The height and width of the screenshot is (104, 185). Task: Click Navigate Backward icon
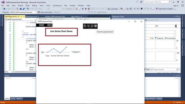tap(4, 9)
